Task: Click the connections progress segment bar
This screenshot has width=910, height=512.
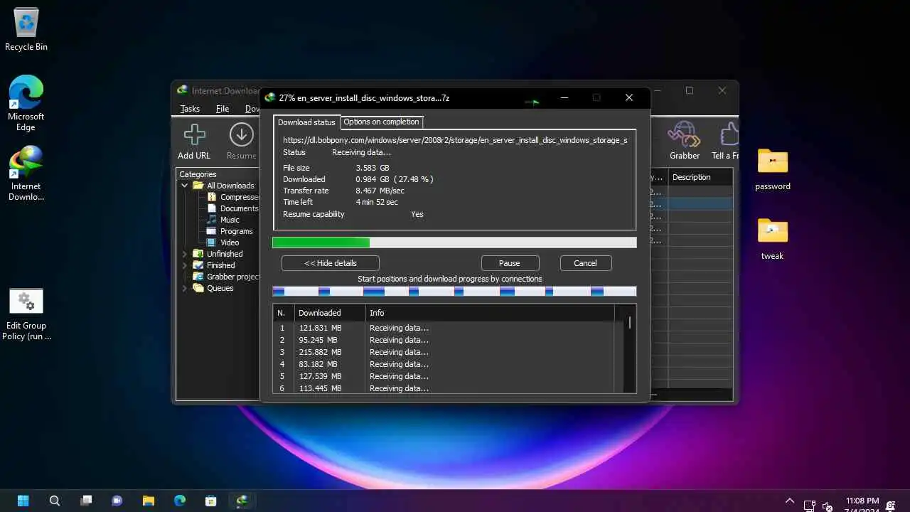Action: (454, 291)
